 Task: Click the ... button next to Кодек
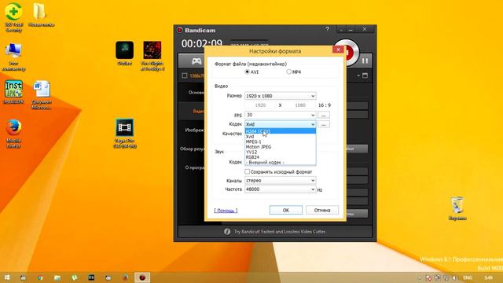click(324, 124)
